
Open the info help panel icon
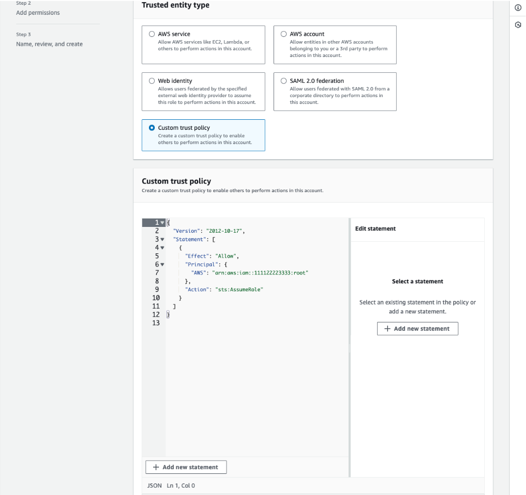[518, 7]
